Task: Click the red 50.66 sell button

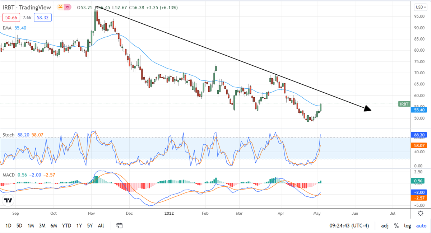Action: (x=10, y=17)
